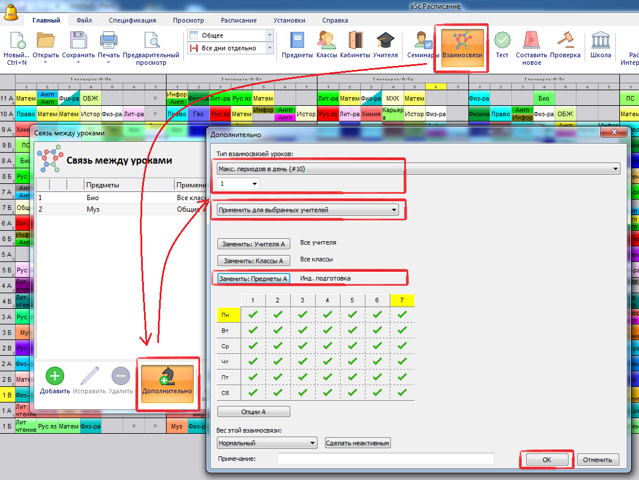Open the Кабинеты (Classrooms) door icon
The image size is (639, 480).
coord(355,42)
